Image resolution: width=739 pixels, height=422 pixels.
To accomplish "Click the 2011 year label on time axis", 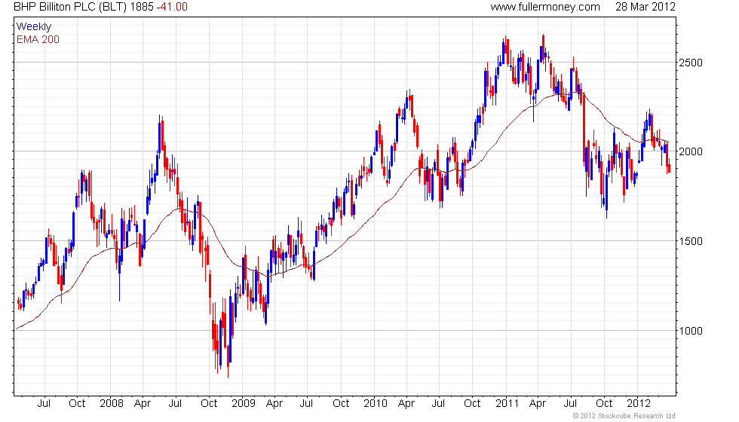I will 507,404.
